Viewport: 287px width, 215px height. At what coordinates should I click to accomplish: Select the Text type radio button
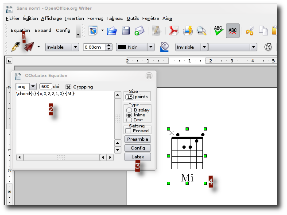tap(129, 120)
